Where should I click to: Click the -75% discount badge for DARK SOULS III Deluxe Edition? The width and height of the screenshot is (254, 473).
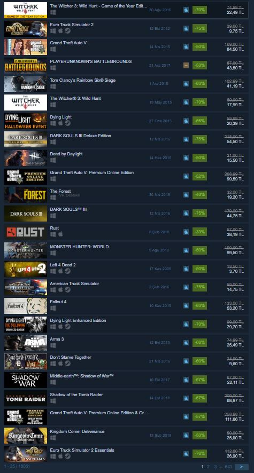click(x=199, y=139)
